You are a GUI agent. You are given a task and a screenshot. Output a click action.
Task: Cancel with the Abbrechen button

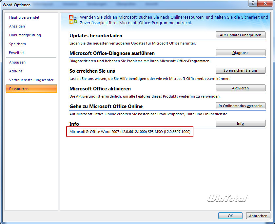pos(258,216)
